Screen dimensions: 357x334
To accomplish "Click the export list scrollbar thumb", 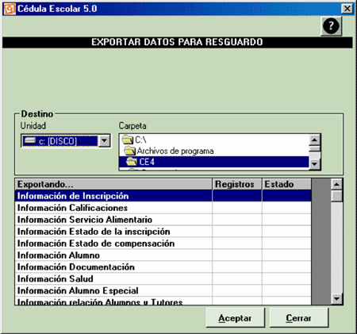I will (x=336, y=196).
